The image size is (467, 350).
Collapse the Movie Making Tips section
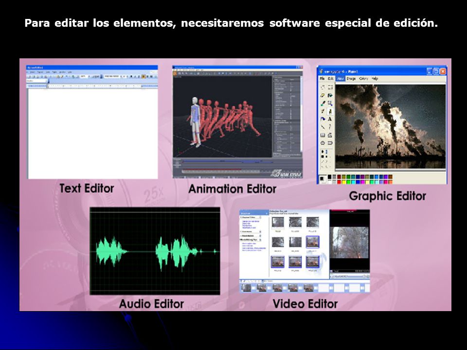click(260, 240)
